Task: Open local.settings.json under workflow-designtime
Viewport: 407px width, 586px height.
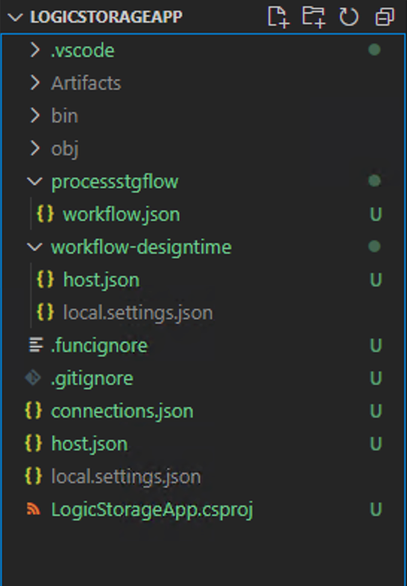Action: pos(138,313)
